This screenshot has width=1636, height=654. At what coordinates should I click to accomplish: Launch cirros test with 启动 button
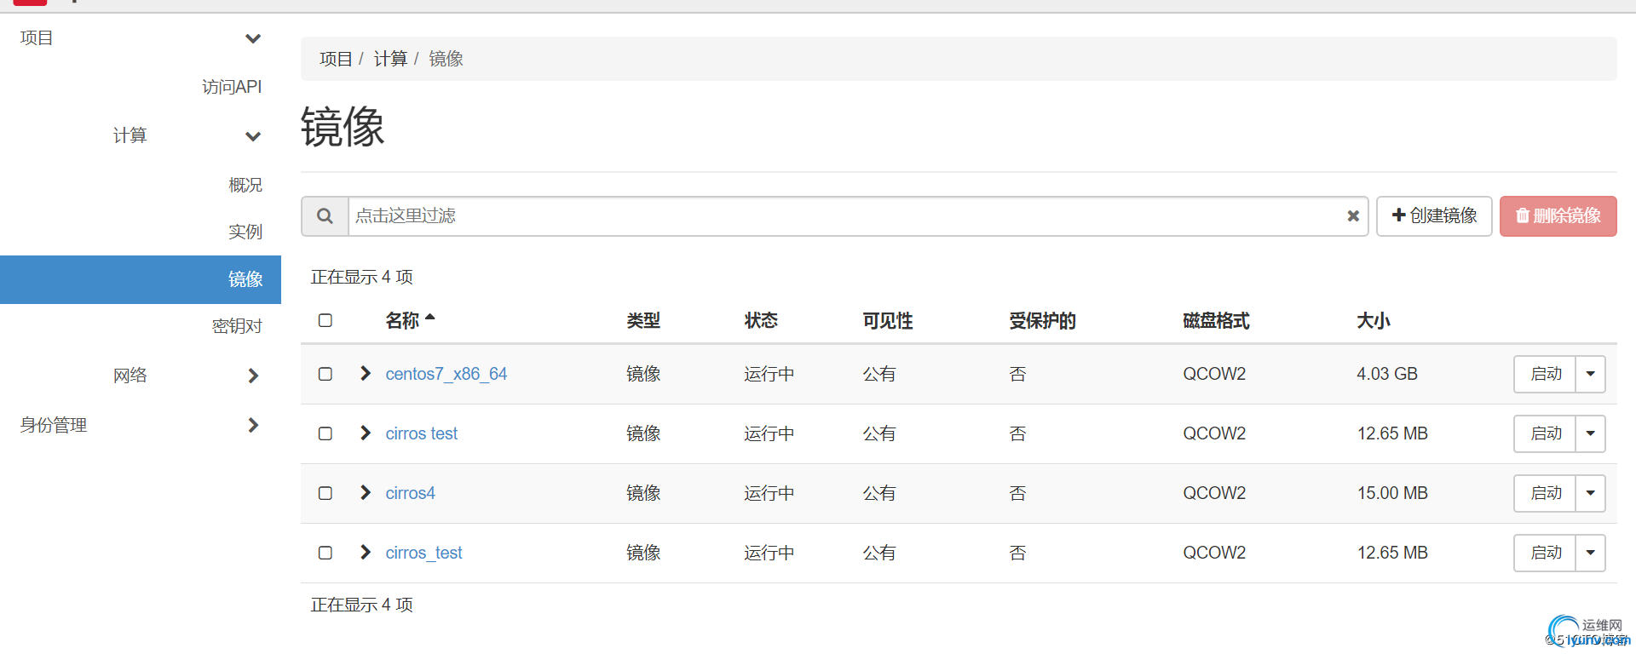point(1545,433)
